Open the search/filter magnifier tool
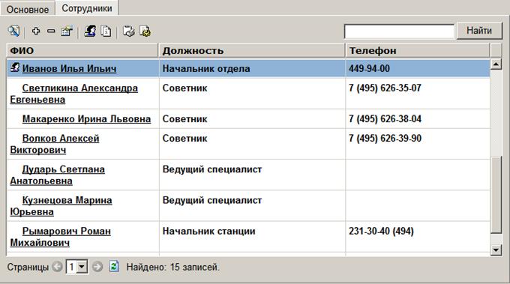510x284 pixels. (x=13, y=31)
